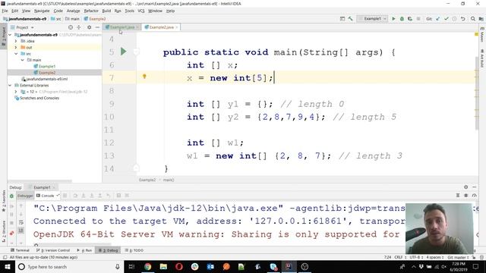Open File Explorer from taskbar
Screen dimensions: 486x273
click(163, 266)
